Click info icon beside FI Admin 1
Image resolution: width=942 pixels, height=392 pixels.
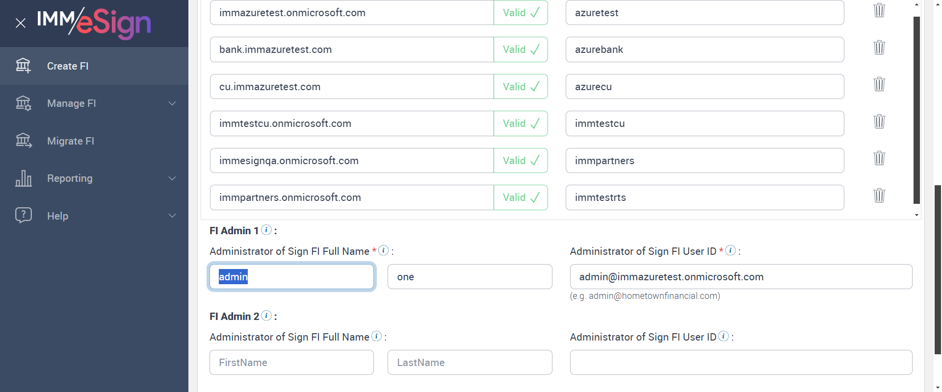(266, 230)
